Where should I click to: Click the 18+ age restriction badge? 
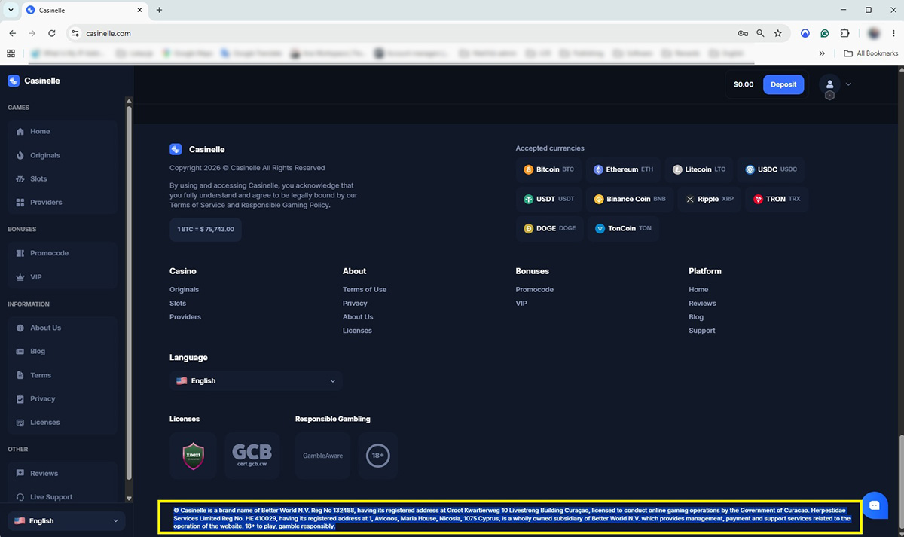point(378,456)
